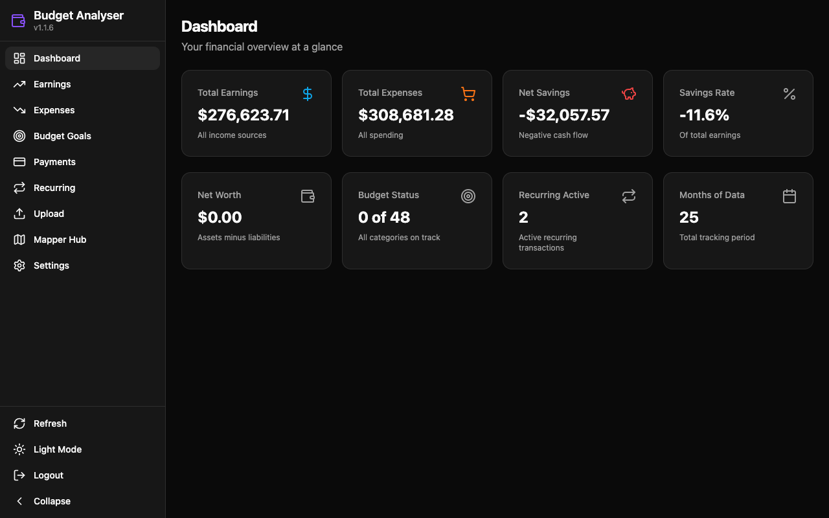Image resolution: width=829 pixels, height=518 pixels.
Task: Open Budget Goals in the sidebar
Action: point(62,136)
